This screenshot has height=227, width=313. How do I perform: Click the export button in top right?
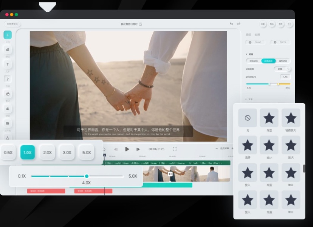point(272,24)
